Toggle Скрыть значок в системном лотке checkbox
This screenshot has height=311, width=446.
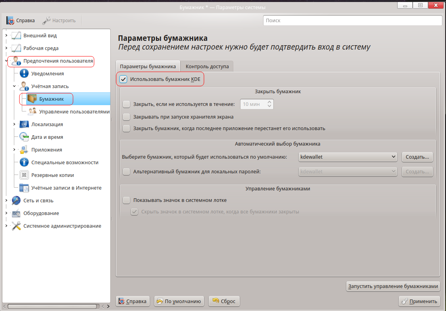pyautogui.click(x=134, y=211)
